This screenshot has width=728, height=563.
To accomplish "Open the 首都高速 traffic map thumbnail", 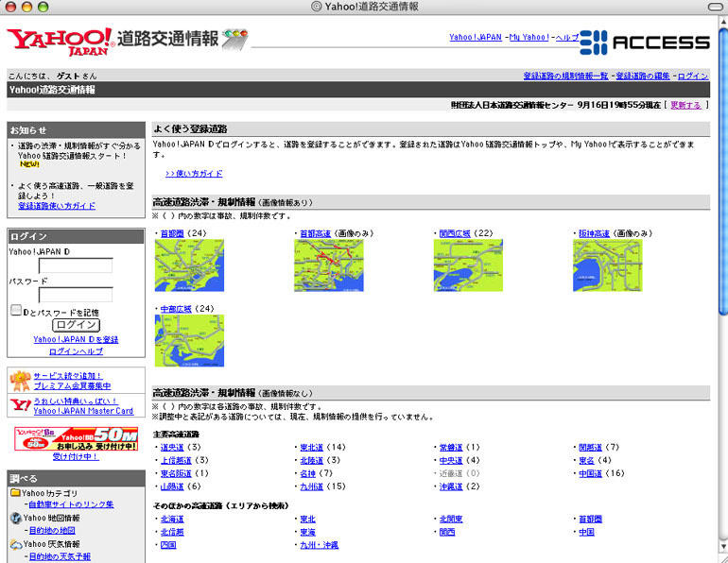I will point(329,265).
